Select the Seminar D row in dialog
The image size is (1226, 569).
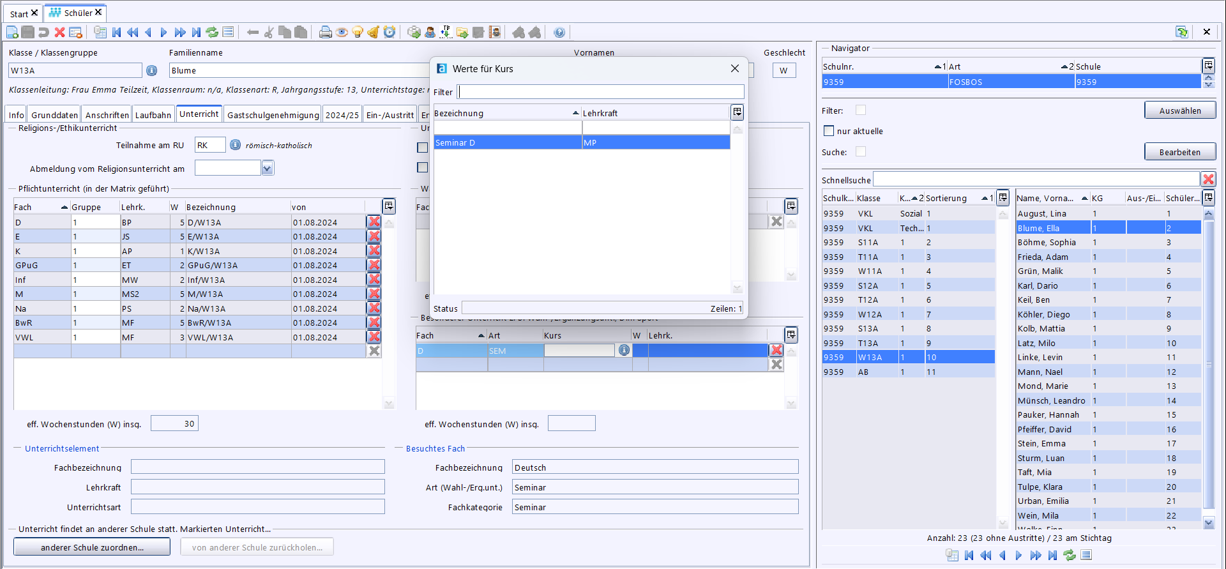coord(582,142)
